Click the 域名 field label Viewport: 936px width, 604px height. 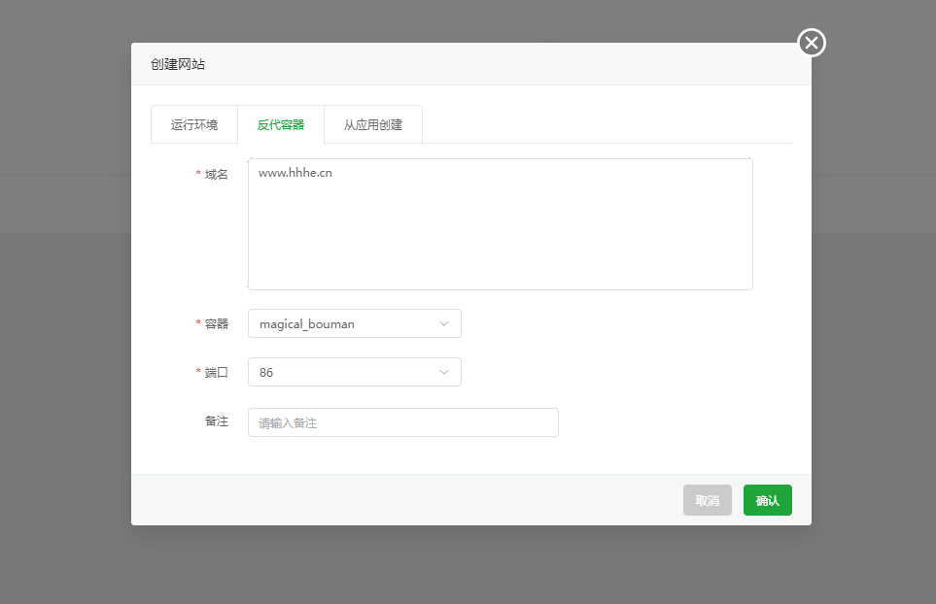(216, 174)
